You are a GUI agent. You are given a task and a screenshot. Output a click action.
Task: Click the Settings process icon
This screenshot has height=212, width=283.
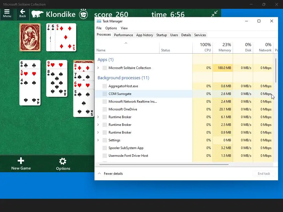pos(105,140)
